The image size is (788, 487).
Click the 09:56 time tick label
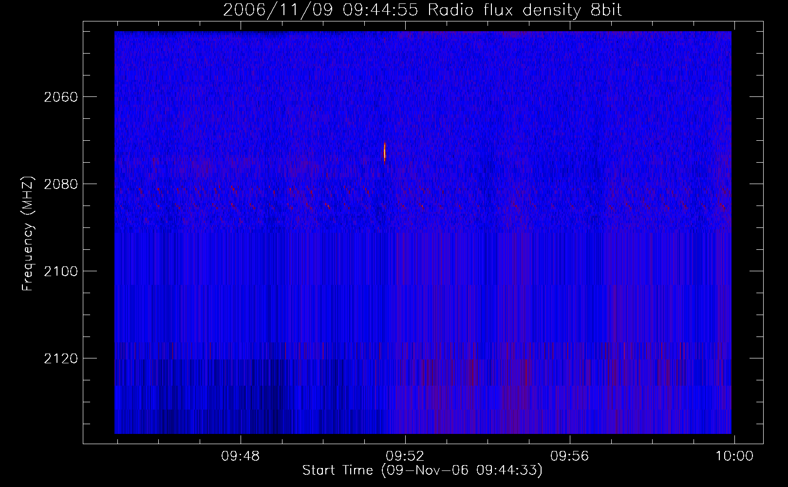[570, 456]
